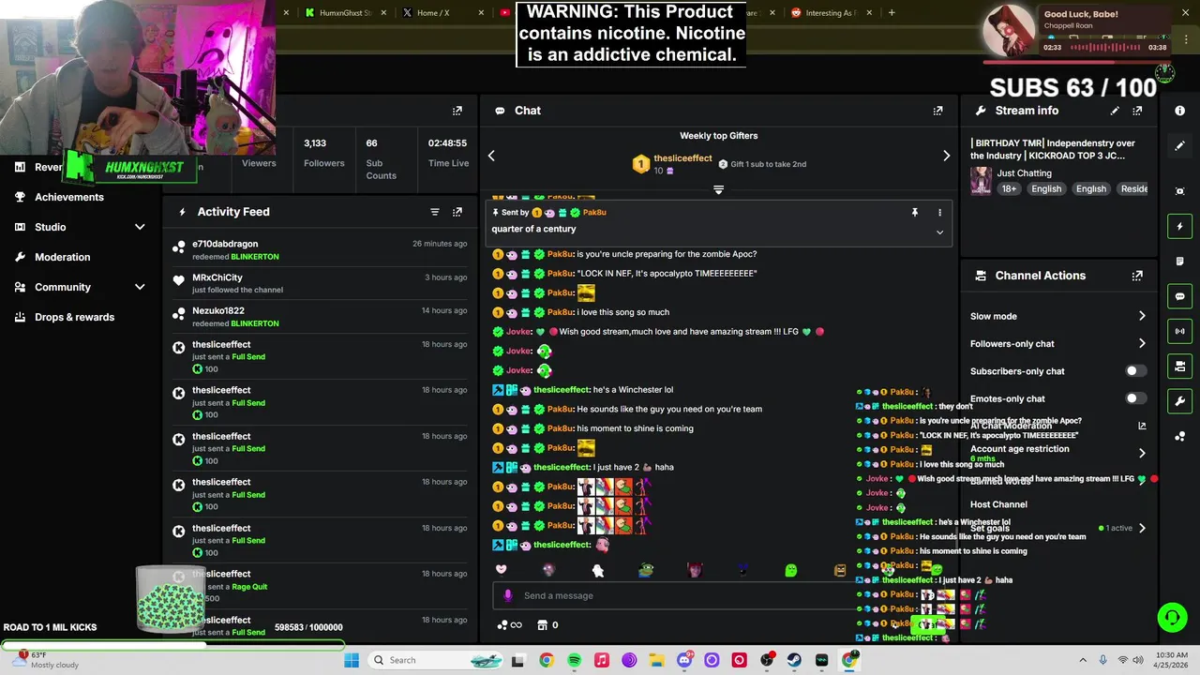Show hidden system tray icons
The image size is (1200, 675).
tap(1083, 660)
